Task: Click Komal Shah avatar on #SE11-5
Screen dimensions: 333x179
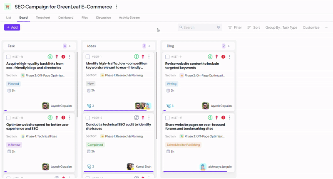Action: 130,167
